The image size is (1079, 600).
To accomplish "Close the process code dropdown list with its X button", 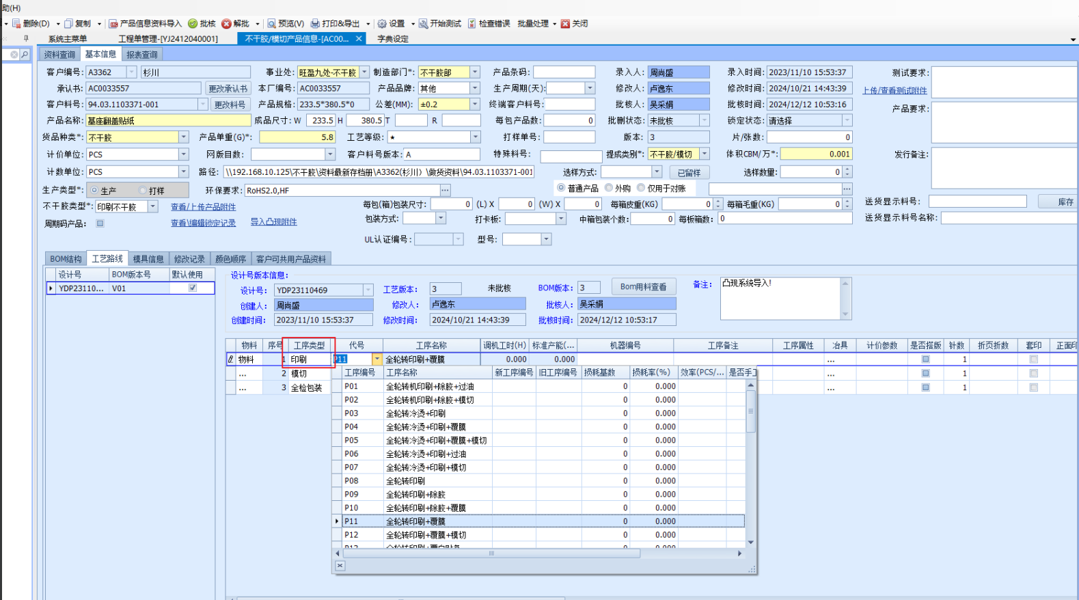I will point(340,565).
